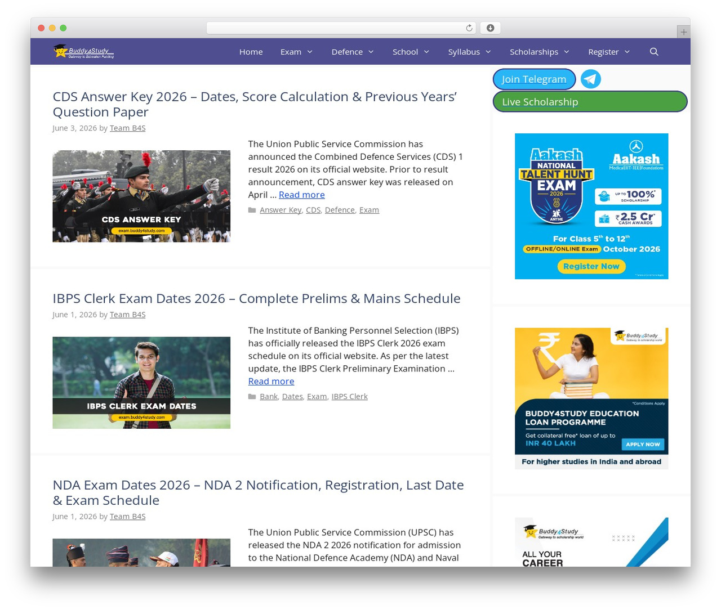Screen dimensions: 721x610
Task: Open the School menu item
Action: pyautogui.click(x=405, y=52)
